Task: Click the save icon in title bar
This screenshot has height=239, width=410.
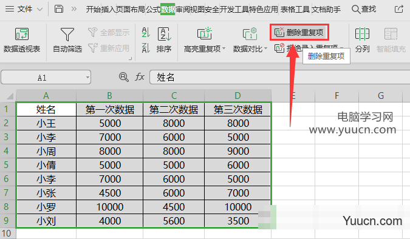Action: pyautogui.click(x=58, y=9)
